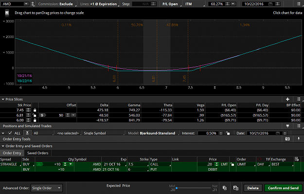Adjust the .20 price stepper
Viewport: 304px width, 194px height.
(216, 164)
